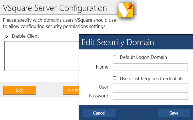Go back with the Previous button
This screenshot has height=120, width=193.
71,90
